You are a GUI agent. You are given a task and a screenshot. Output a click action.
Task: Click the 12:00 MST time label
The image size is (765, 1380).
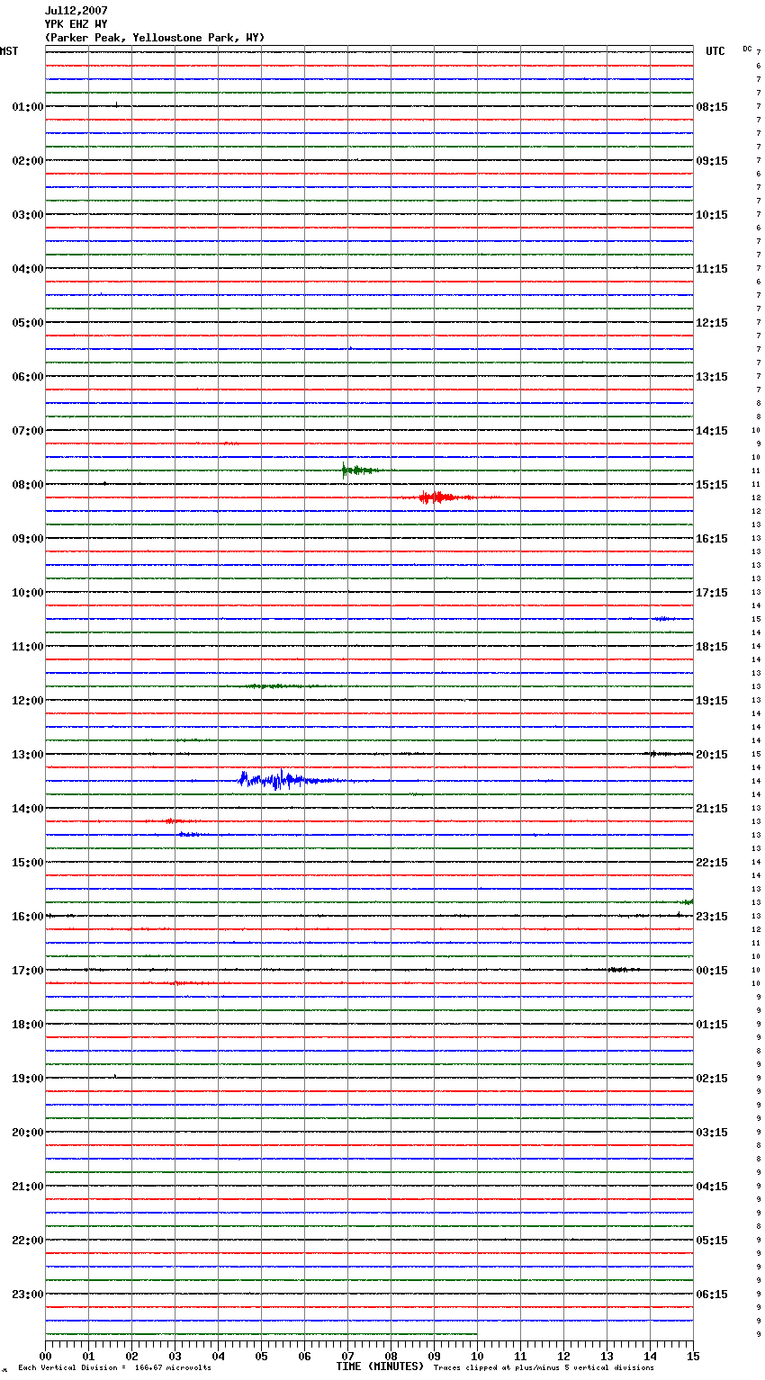coord(28,701)
